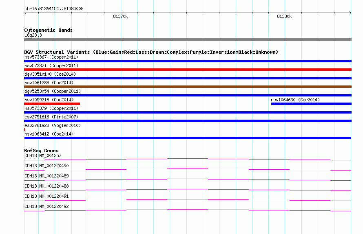The height and width of the screenshot is (234, 363).
Task: Click the right arrow of the coordinate ruler
Action: [x=350, y=13]
